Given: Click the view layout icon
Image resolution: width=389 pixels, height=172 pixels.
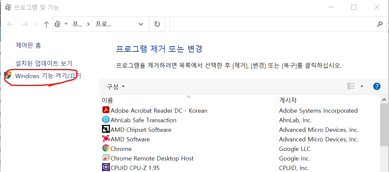Looking at the screenshot, I should tap(351, 86).
